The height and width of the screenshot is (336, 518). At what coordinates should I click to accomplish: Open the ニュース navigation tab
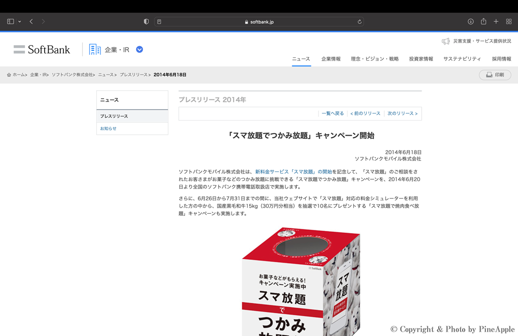pos(301,59)
